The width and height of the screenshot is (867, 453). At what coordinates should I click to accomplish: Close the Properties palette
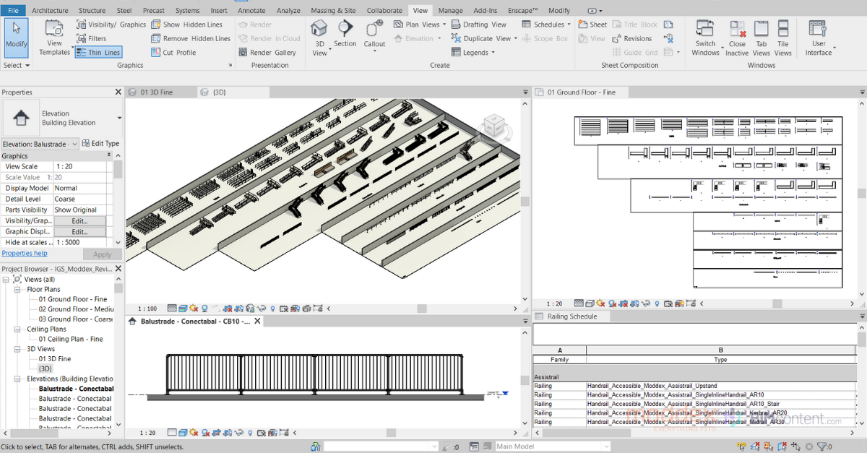118,92
